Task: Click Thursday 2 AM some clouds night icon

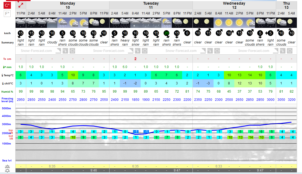Action: point(281,23)
